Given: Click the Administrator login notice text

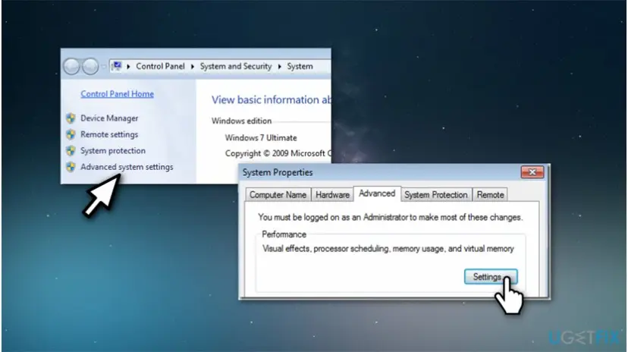Looking at the screenshot, I should [x=391, y=218].
